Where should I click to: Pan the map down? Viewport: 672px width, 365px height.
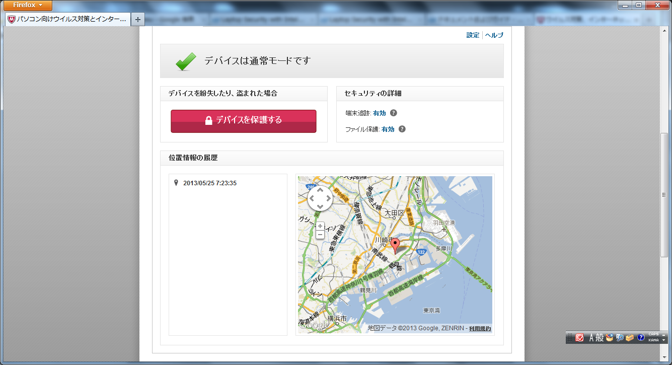coord(320,206)
